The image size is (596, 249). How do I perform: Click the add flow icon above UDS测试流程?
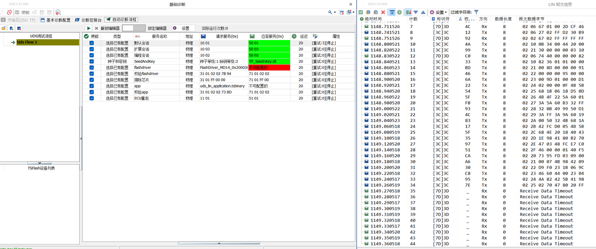[x=12, y=28]
